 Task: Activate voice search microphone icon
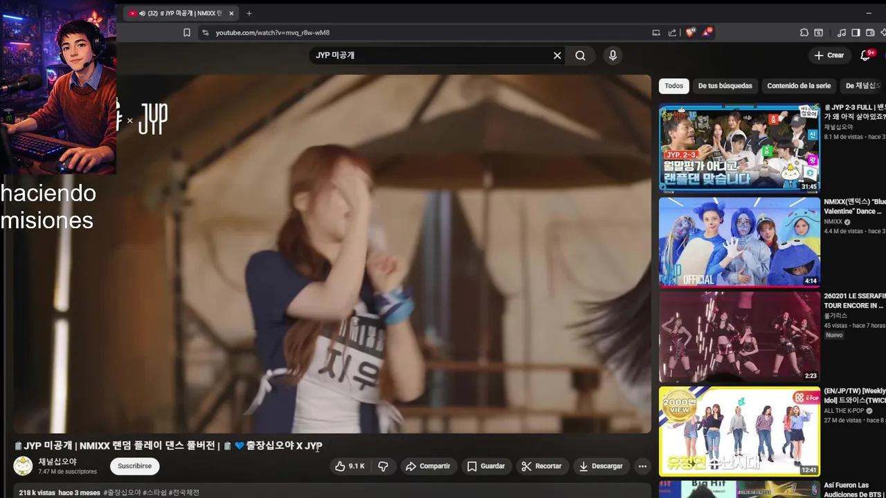(x=613, y=55)
